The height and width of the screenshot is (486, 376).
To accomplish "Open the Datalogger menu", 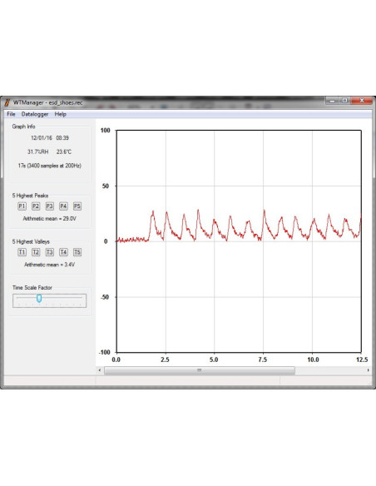I will coord(35,114).
